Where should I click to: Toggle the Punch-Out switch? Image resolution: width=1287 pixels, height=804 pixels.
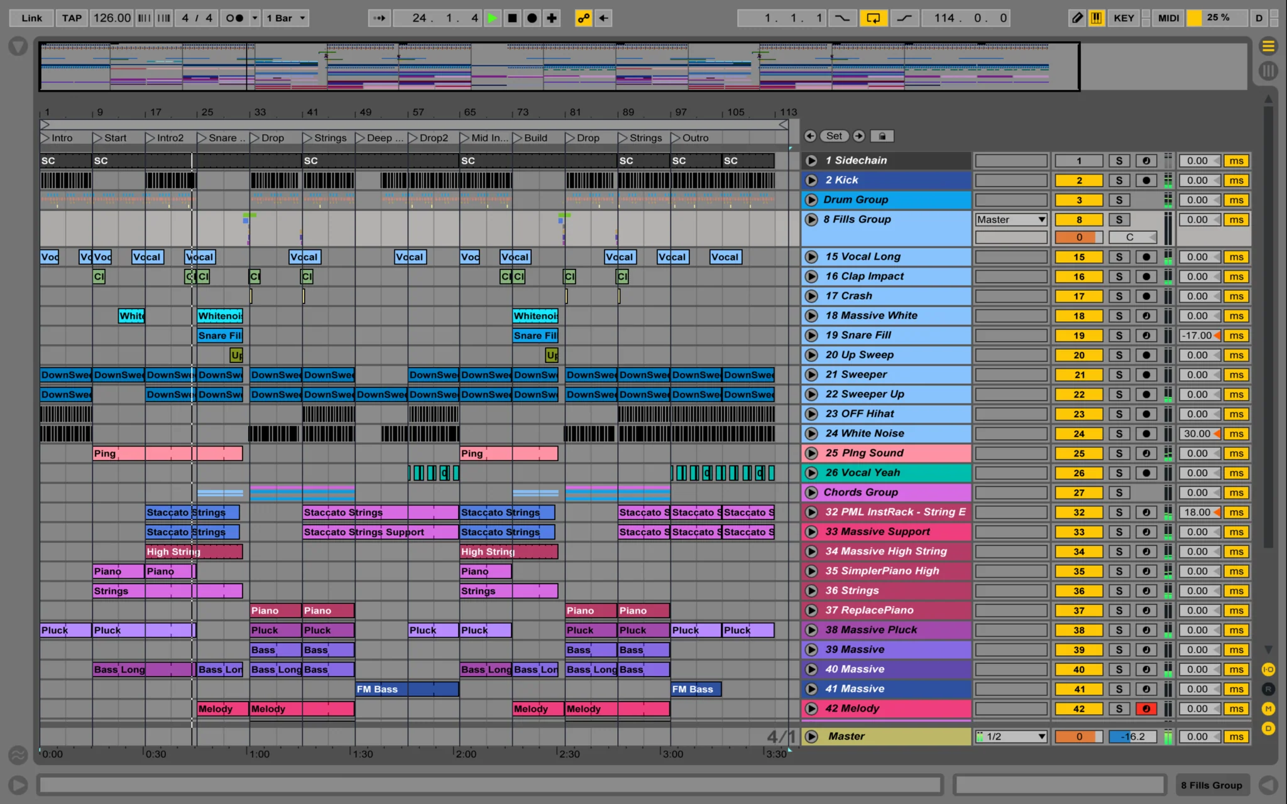click(x=904, y=18)
